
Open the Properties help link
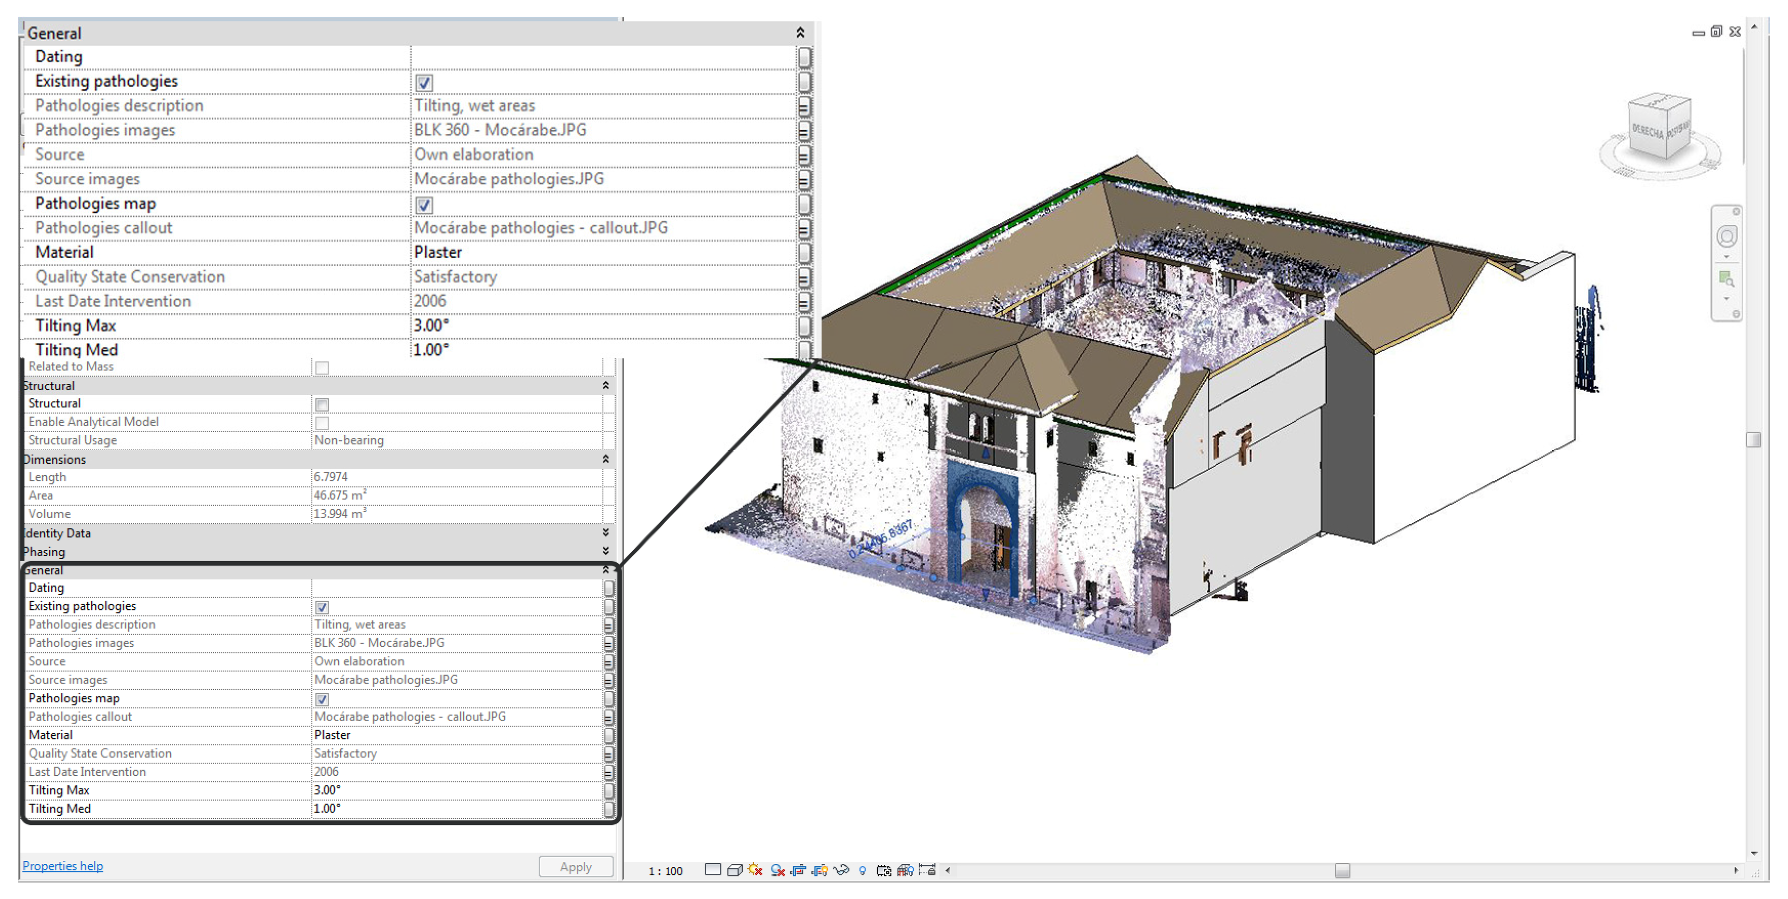click(x=62, y=866)
